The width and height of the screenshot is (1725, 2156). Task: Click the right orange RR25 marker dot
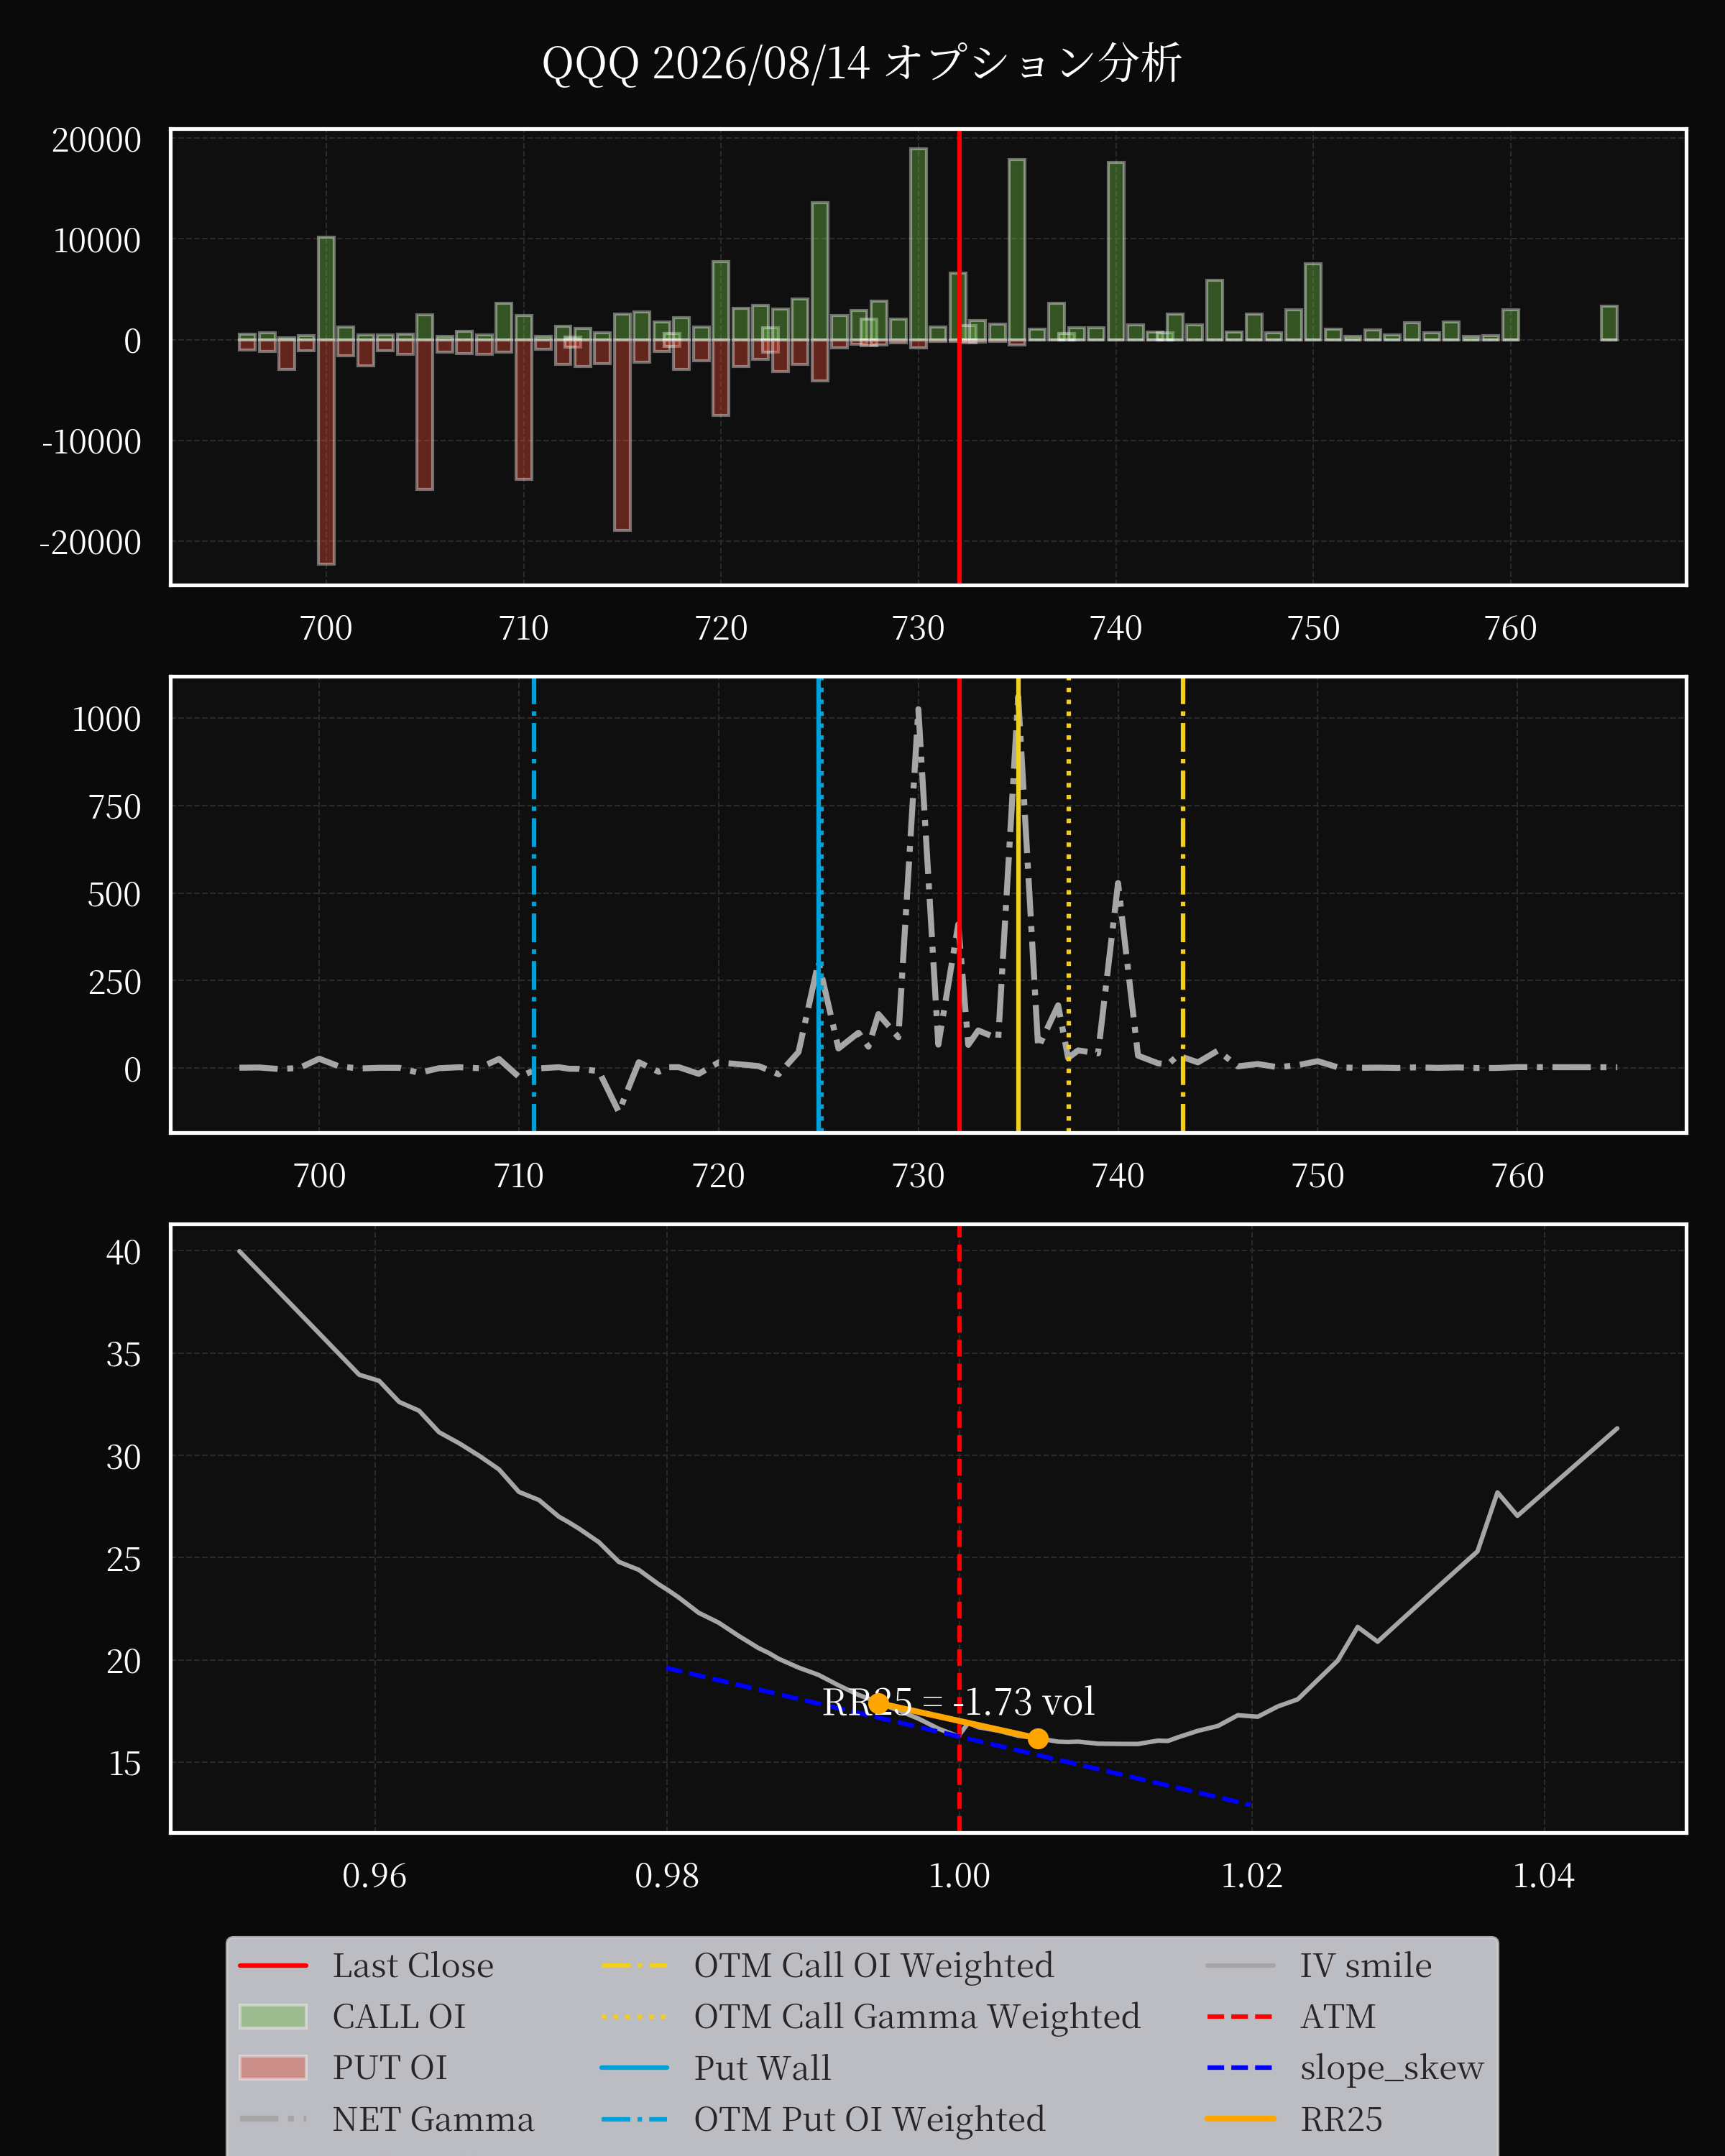(x=1038, y=1738)
